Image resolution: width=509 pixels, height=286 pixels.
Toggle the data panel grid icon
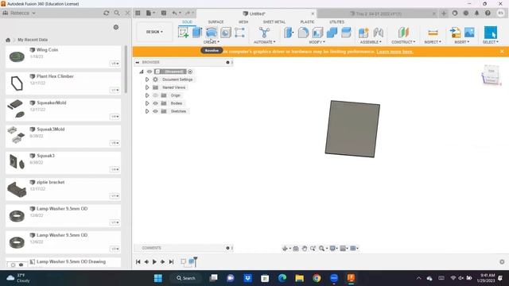(x=138, y=13)
